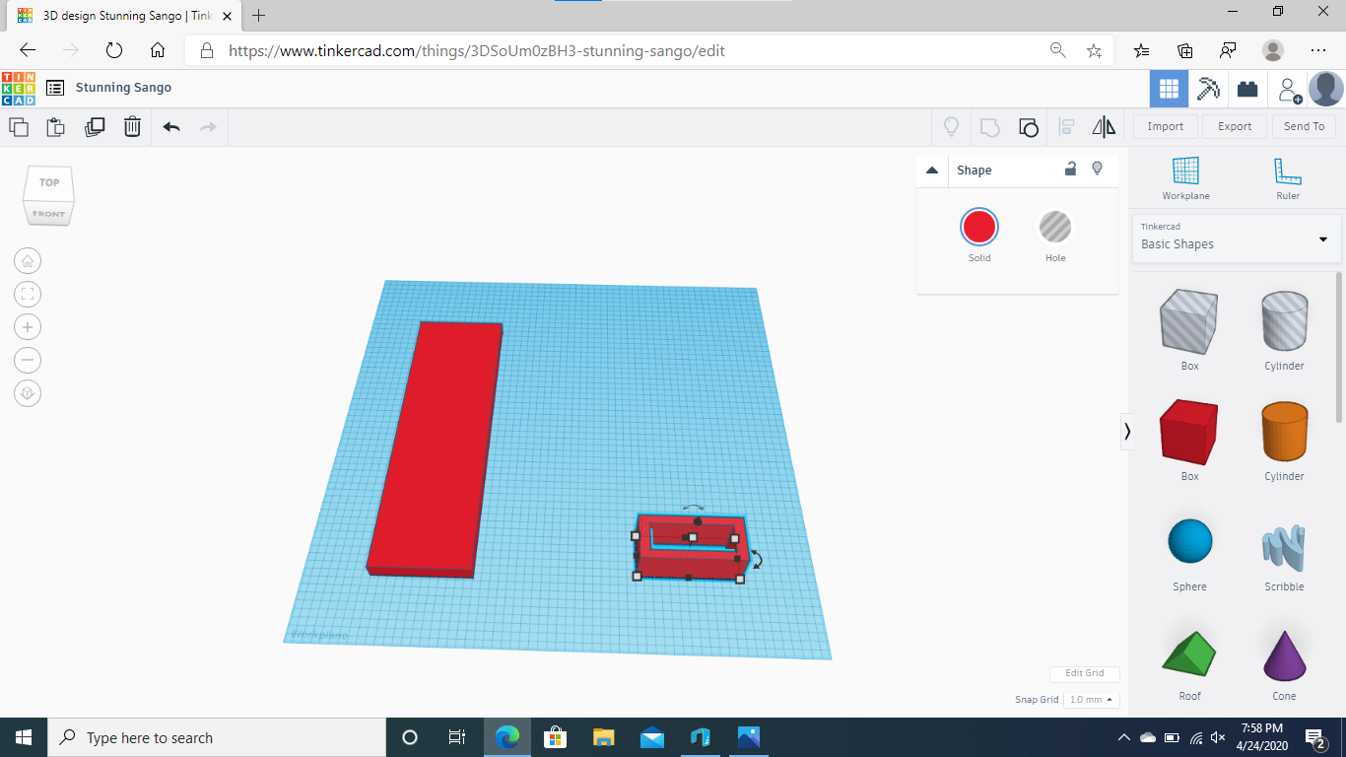Add this page to favorites star
Viewport: 1346px width, 757px height.
(1093, 50)
